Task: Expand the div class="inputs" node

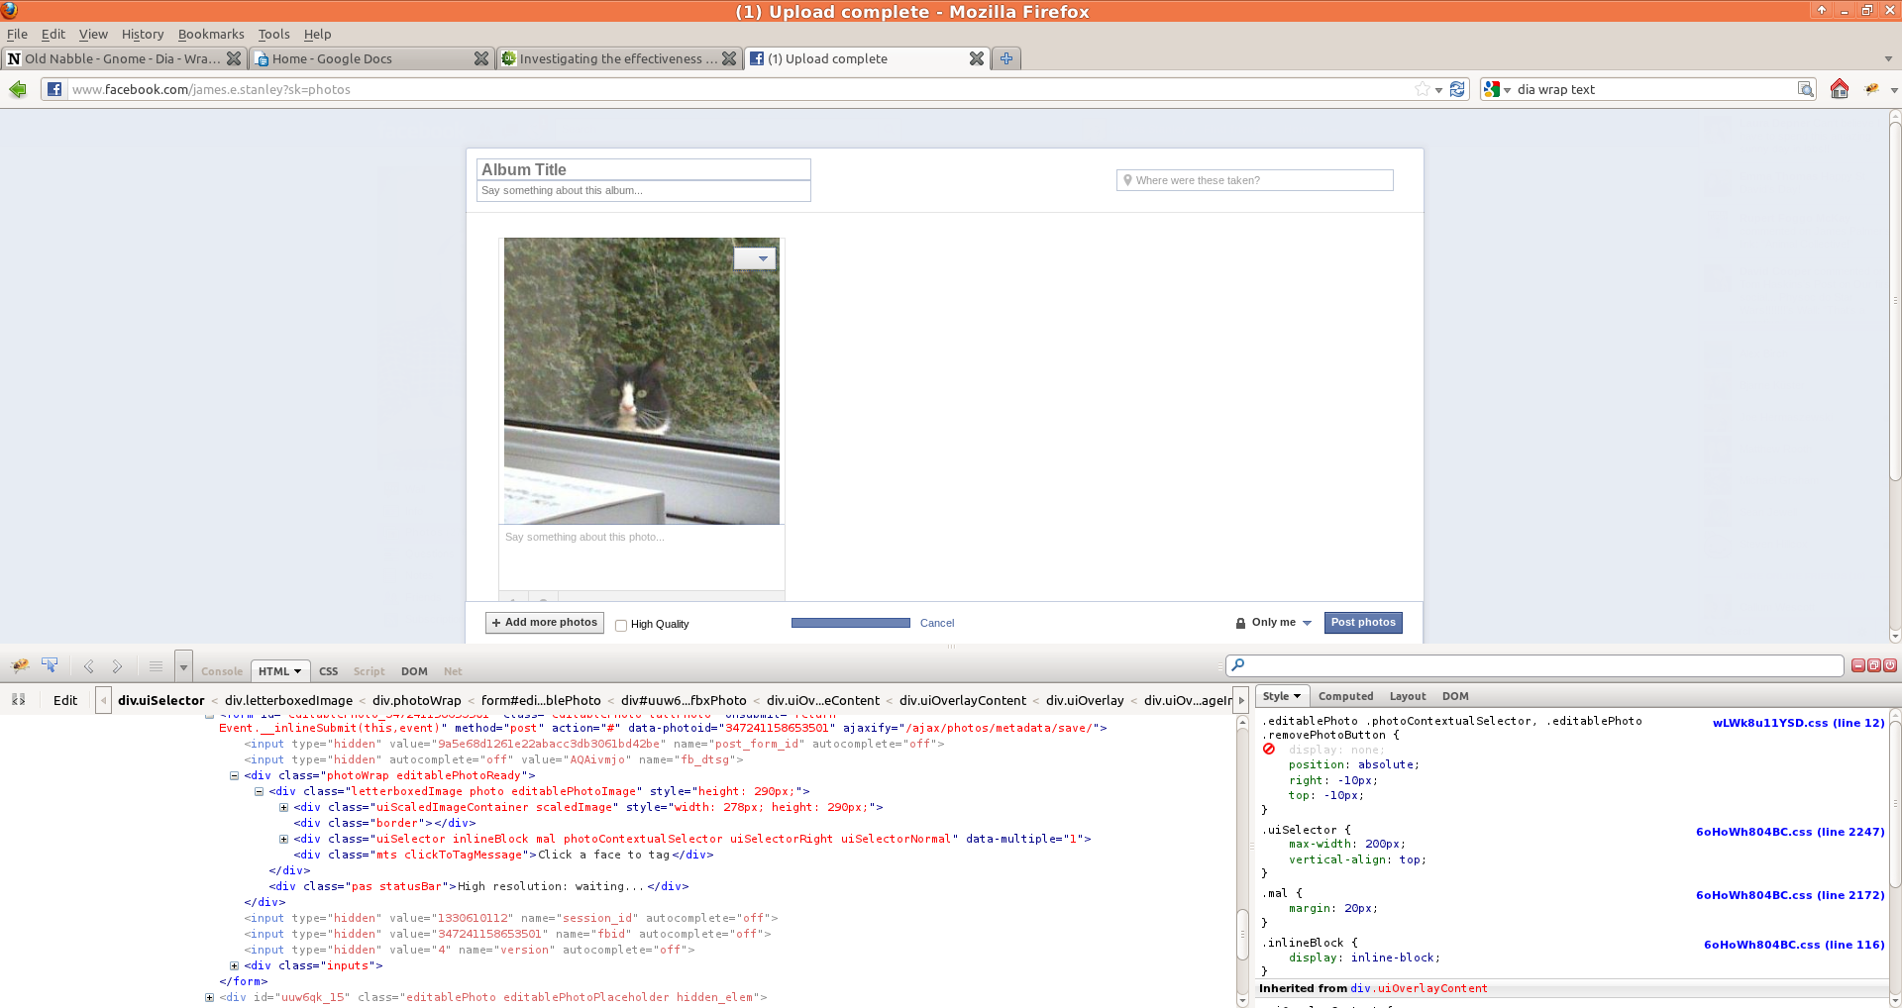Action: [x=235, y=965]
